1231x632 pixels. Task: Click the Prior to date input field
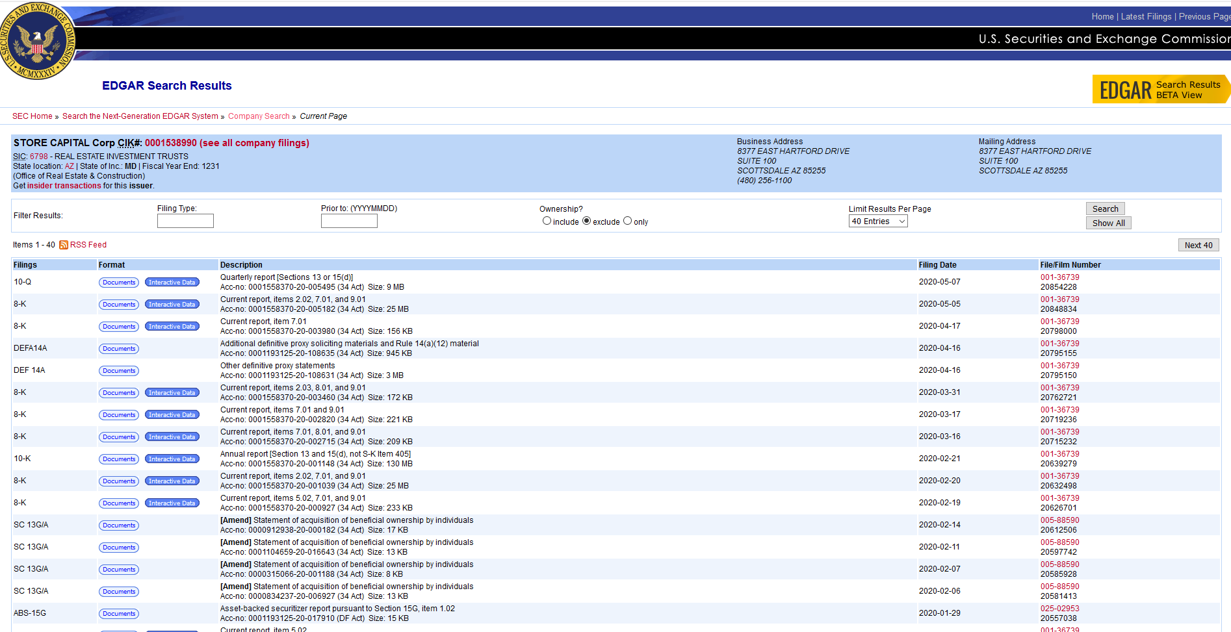(x=349, y=221)
